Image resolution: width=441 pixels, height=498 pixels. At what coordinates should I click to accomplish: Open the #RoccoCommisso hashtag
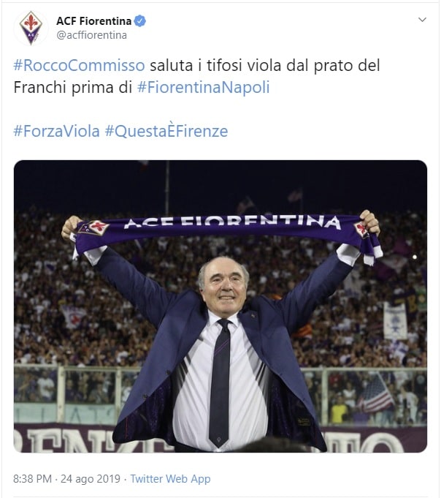(x=79, y=65)
